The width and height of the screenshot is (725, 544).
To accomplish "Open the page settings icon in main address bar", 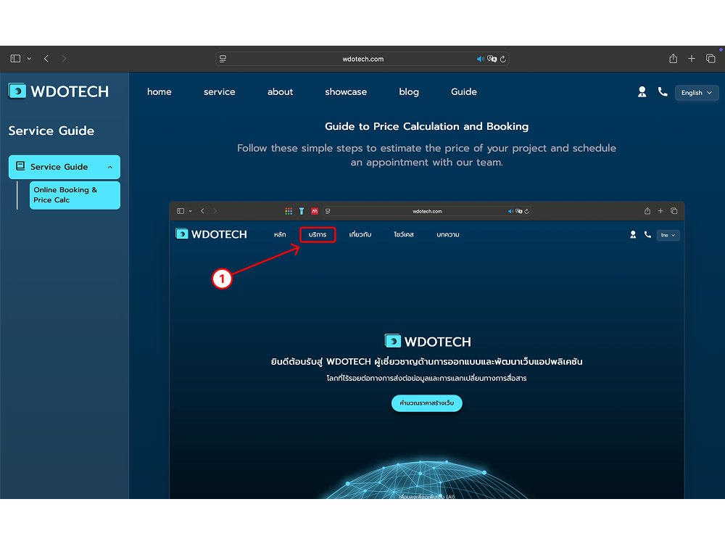I will click(223, 59).
